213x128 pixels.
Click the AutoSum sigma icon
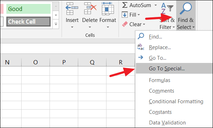coord(125,5)
